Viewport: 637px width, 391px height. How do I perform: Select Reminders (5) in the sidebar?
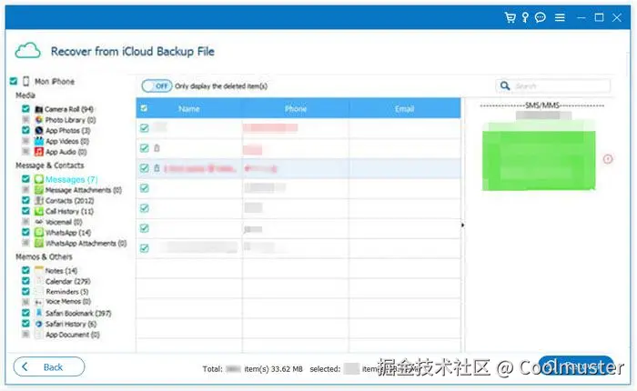pyautogui.click(x=66, y=292)
